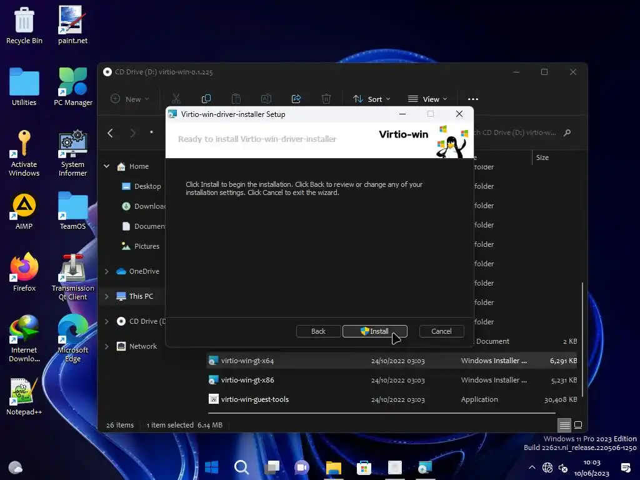Launch AIMP desktop shortcut
Image resolution: width=640 pixels, height=480 pixels.
point(24,211)
